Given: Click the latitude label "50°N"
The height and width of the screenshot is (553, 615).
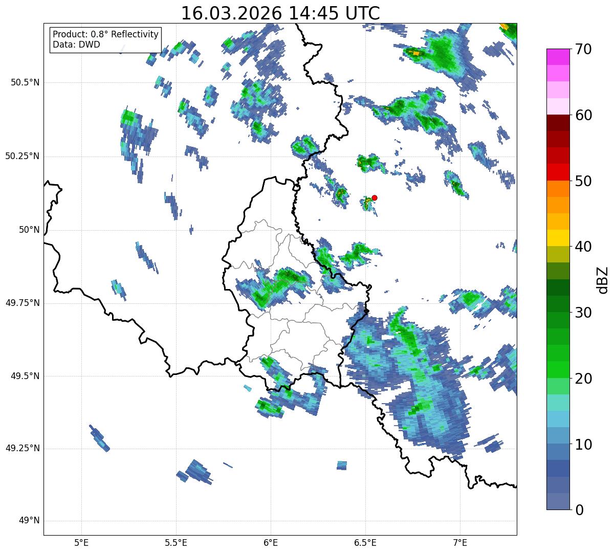Looking at the screenshot, I should [29, 230].
